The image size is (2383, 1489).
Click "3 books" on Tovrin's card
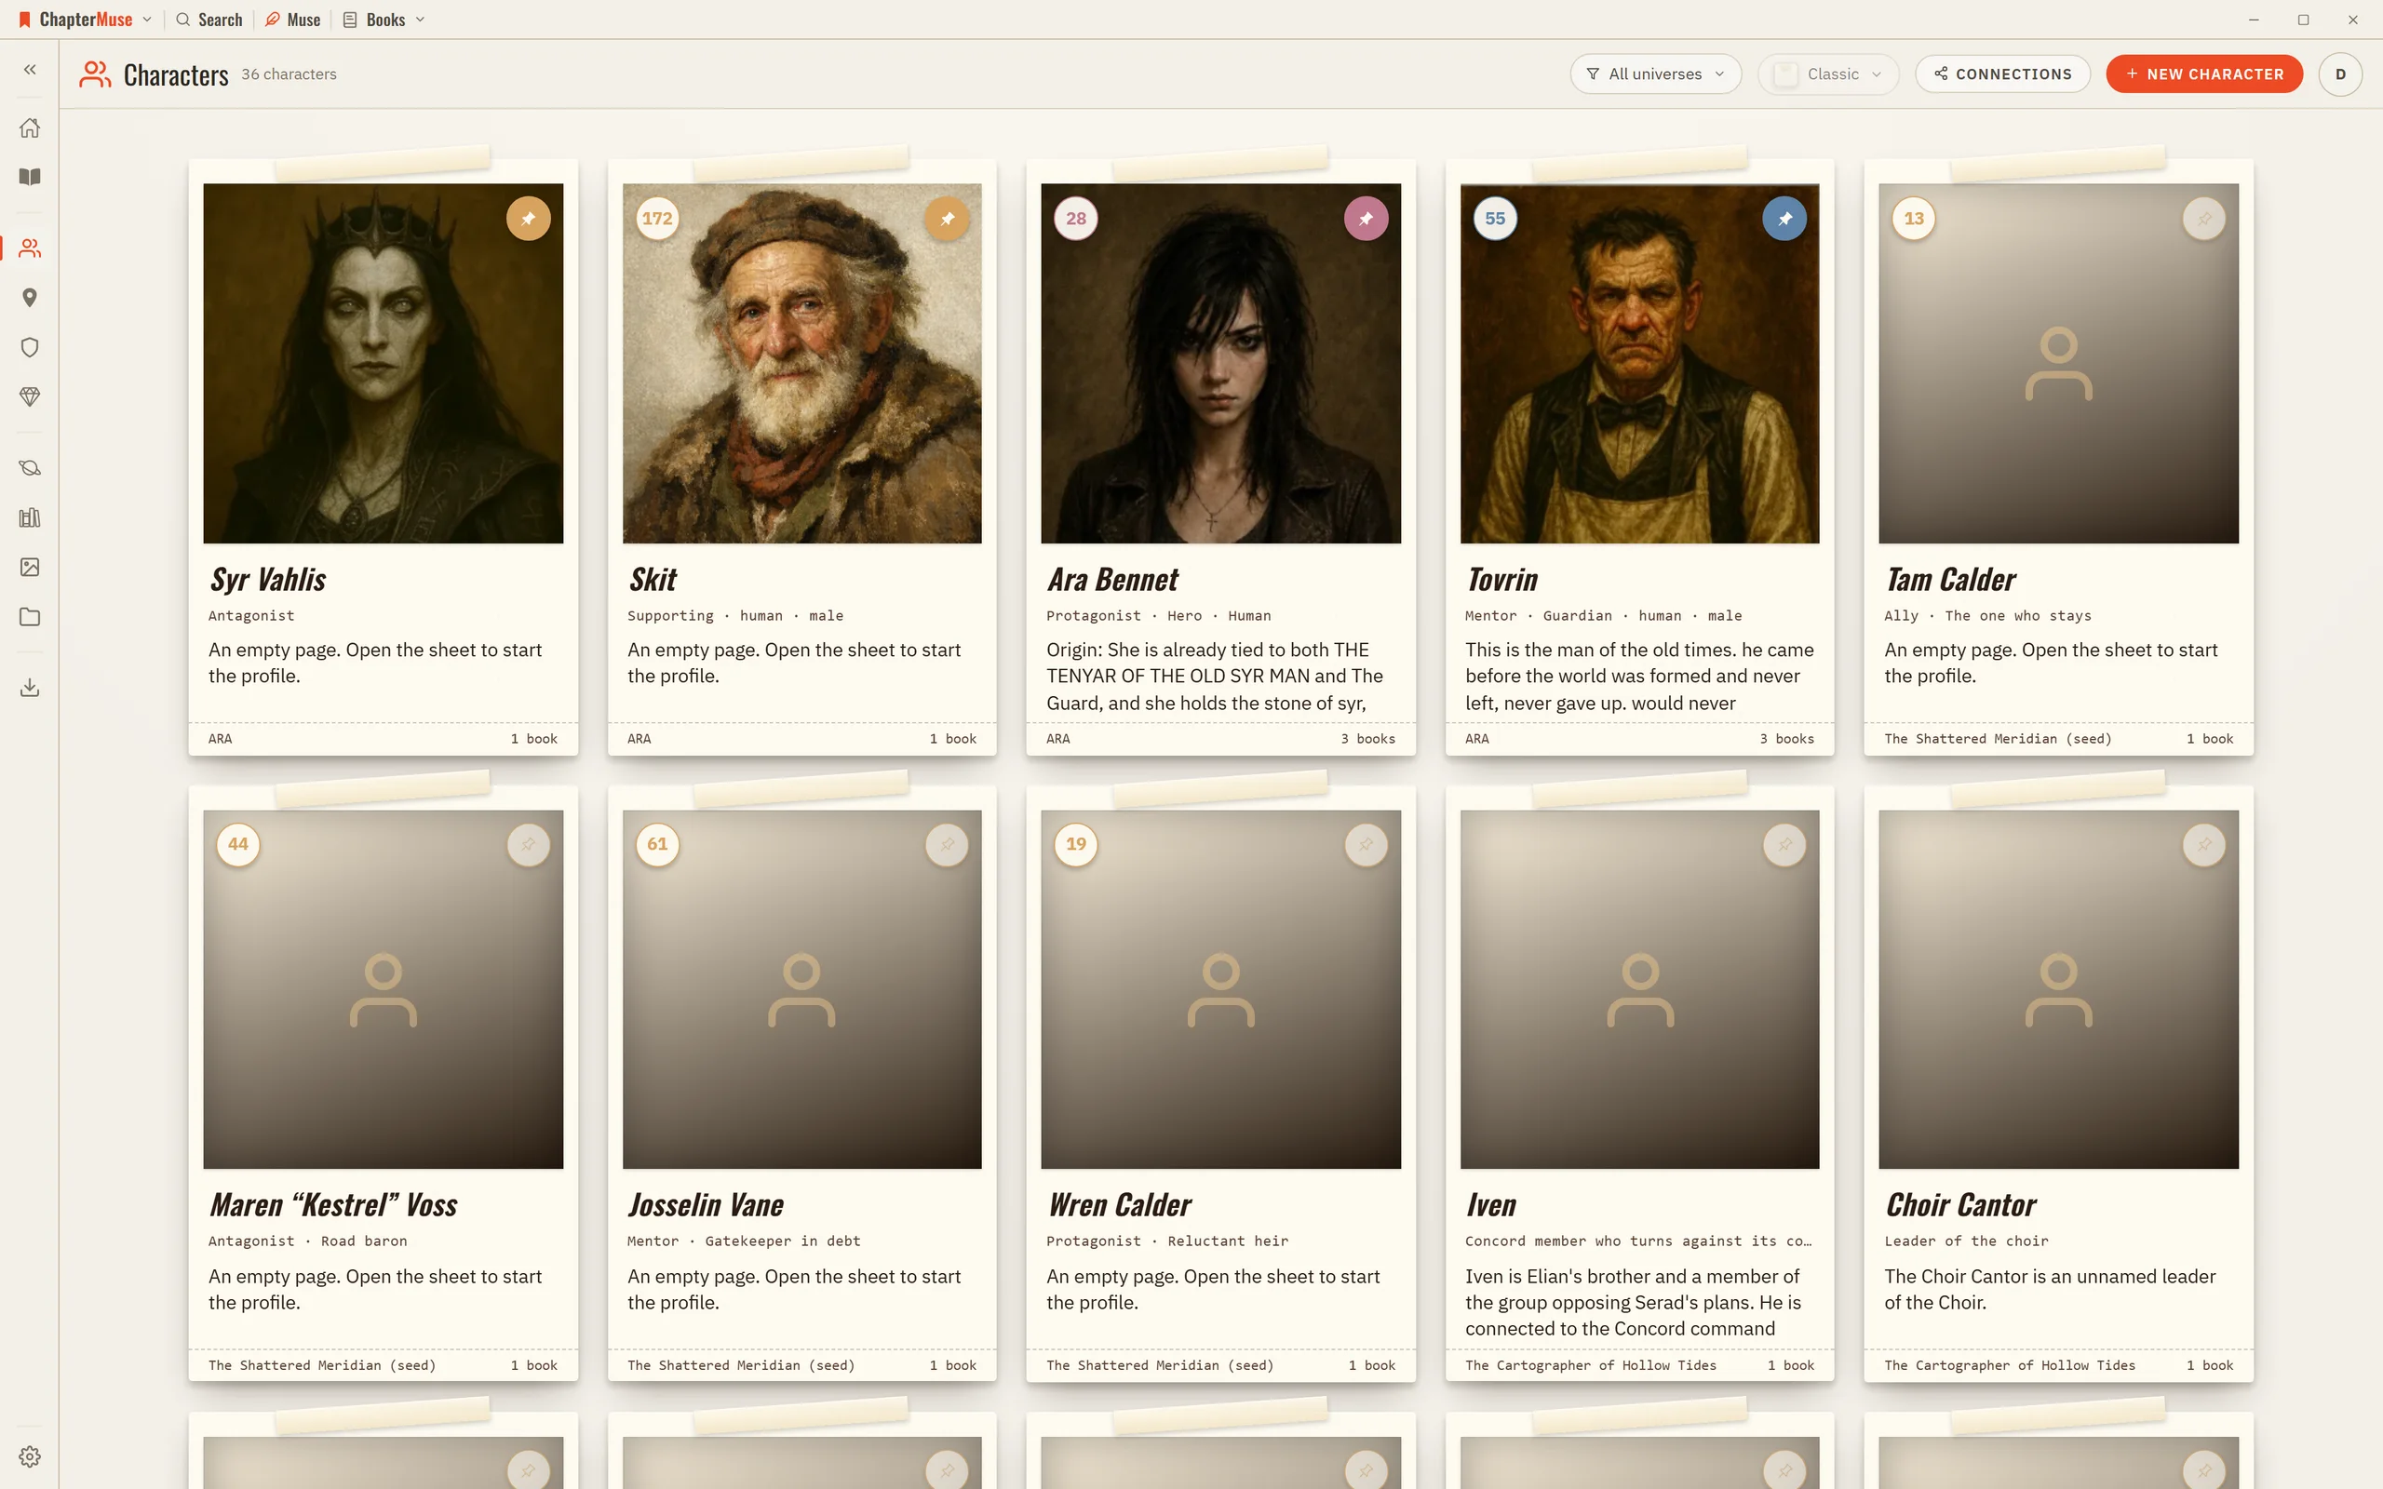(1786, 739)
